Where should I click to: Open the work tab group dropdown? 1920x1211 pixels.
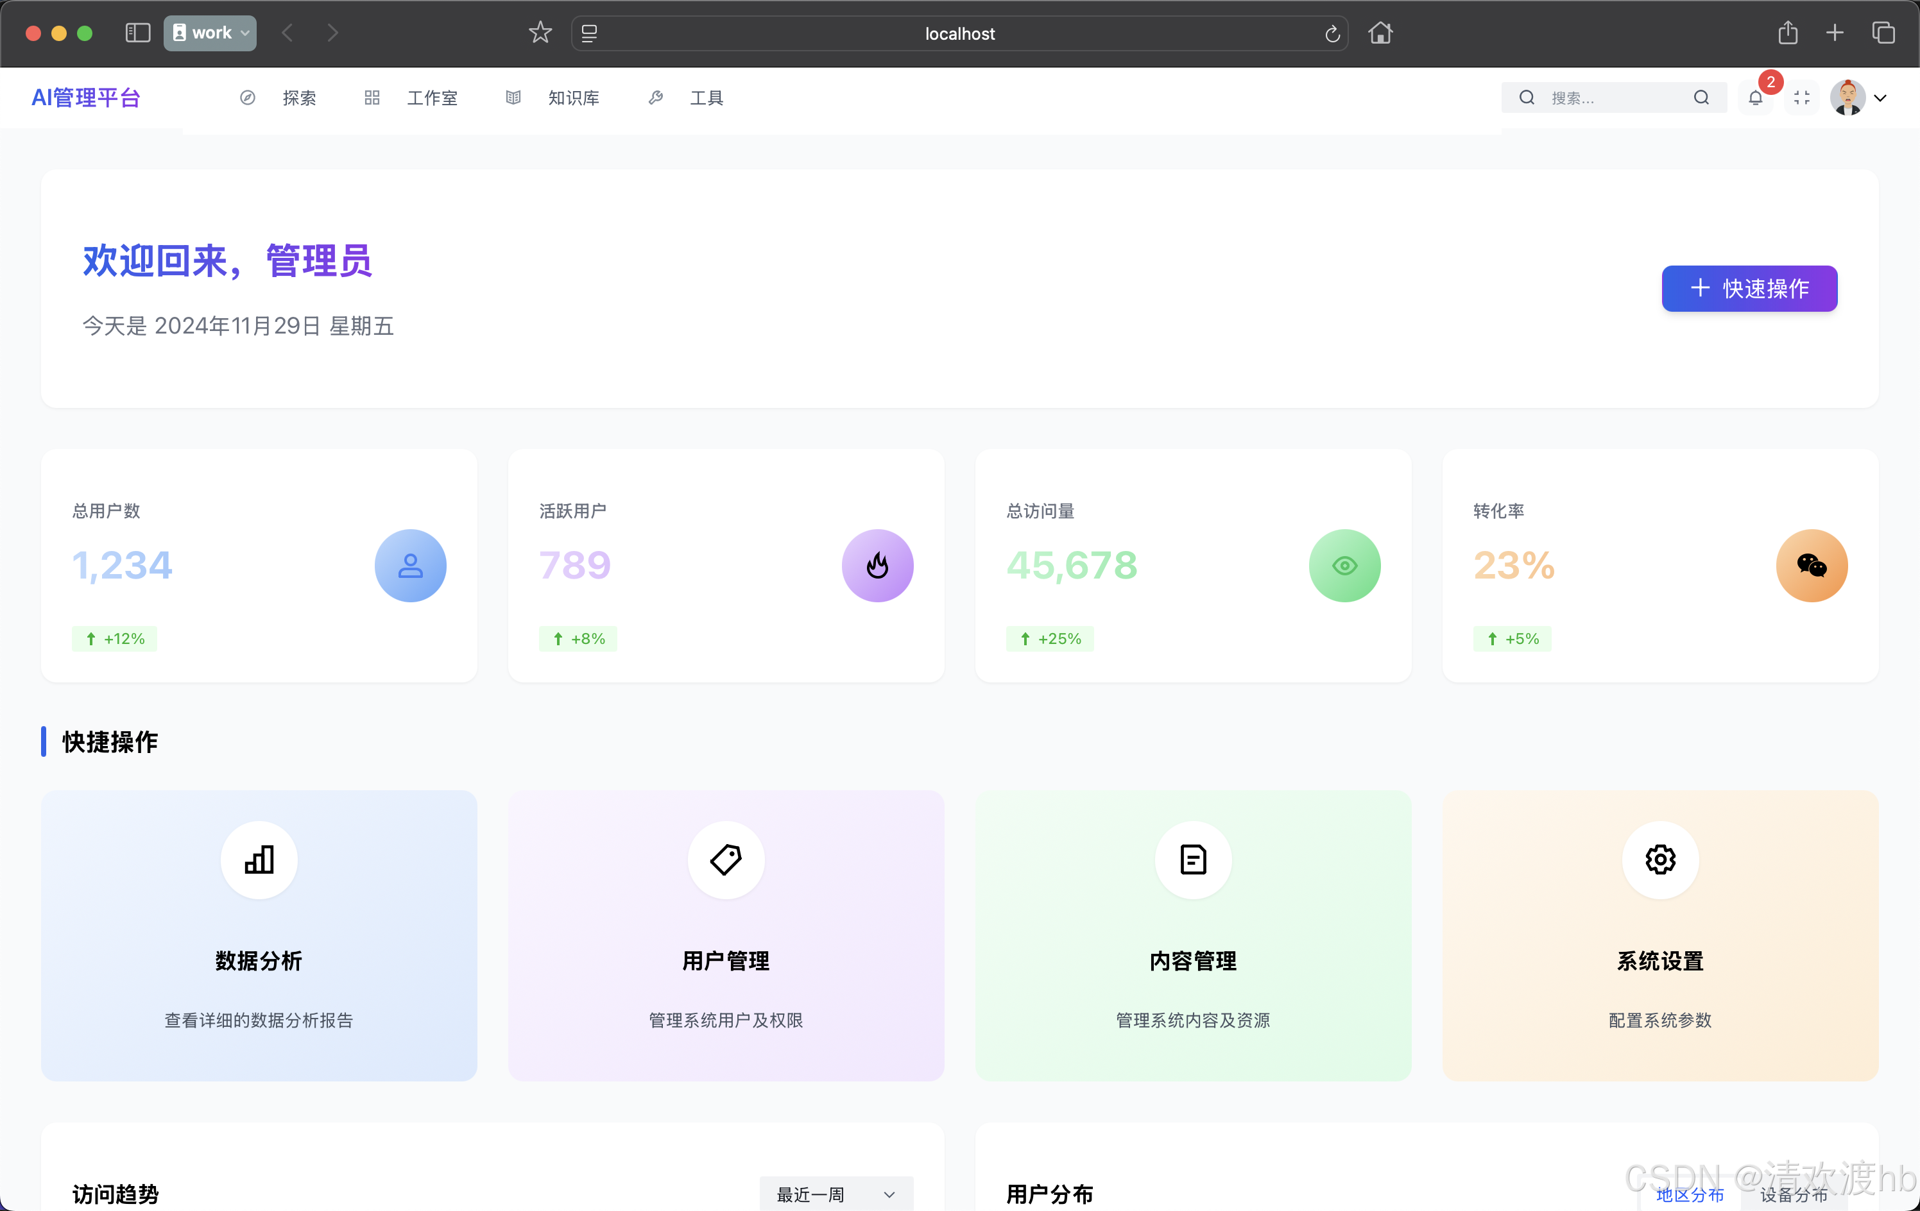[x=243, y=33]
